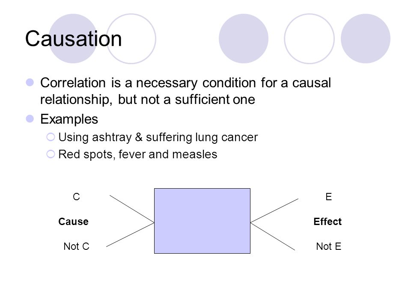
Task: Select the lavender rectangle in the diagram
Action: click(x=202, y=221)
